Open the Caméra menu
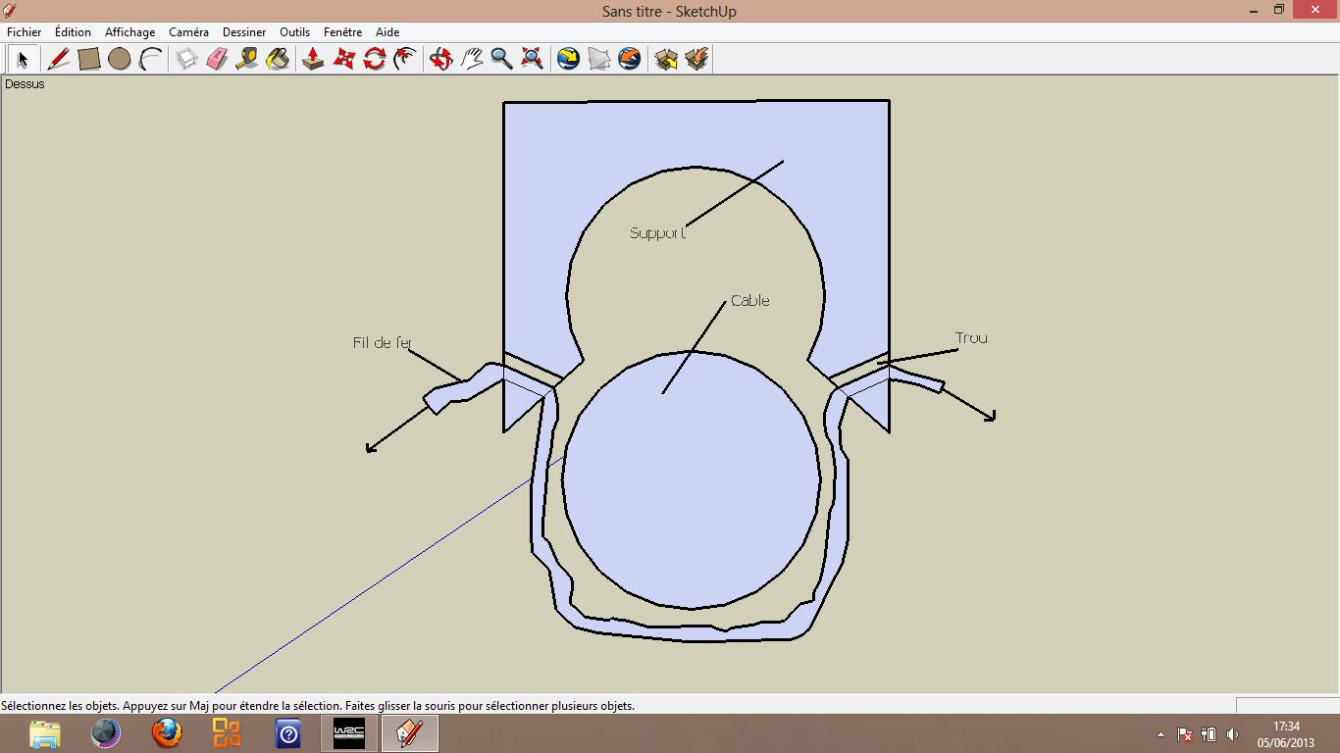This screenshot has height=753, width=1340. coord(188,32)
